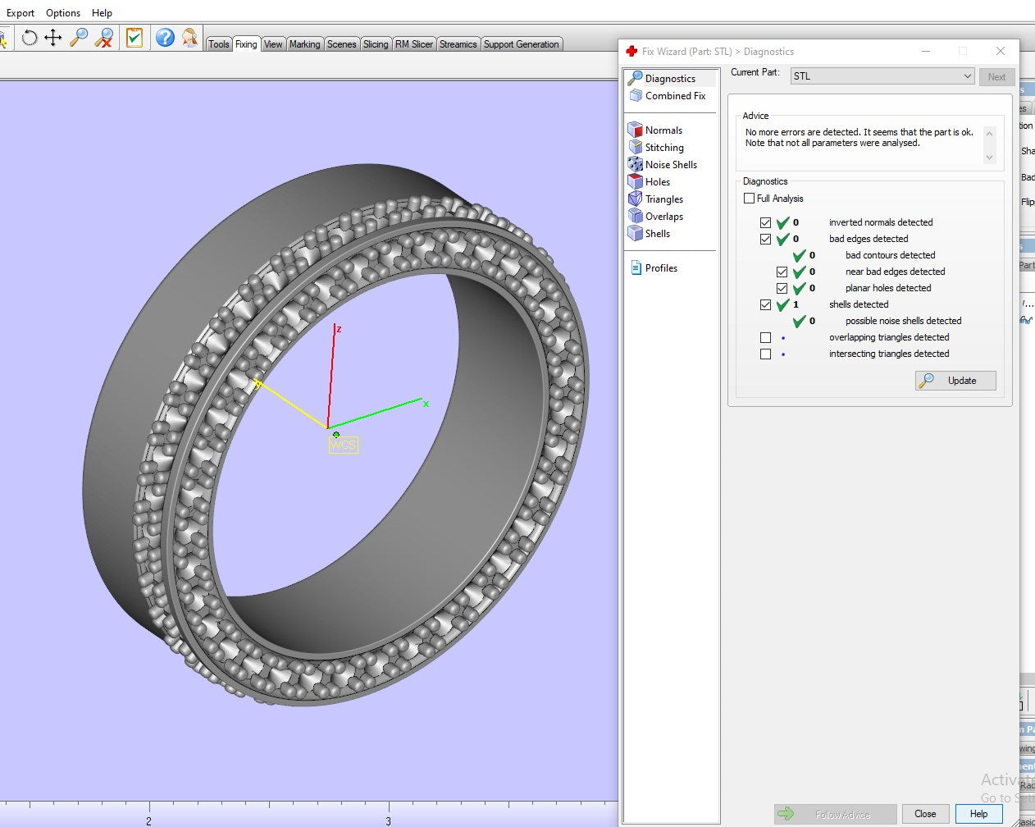Open the Options menu
This screenshot has height=827, width=1035.
[63, 13]
